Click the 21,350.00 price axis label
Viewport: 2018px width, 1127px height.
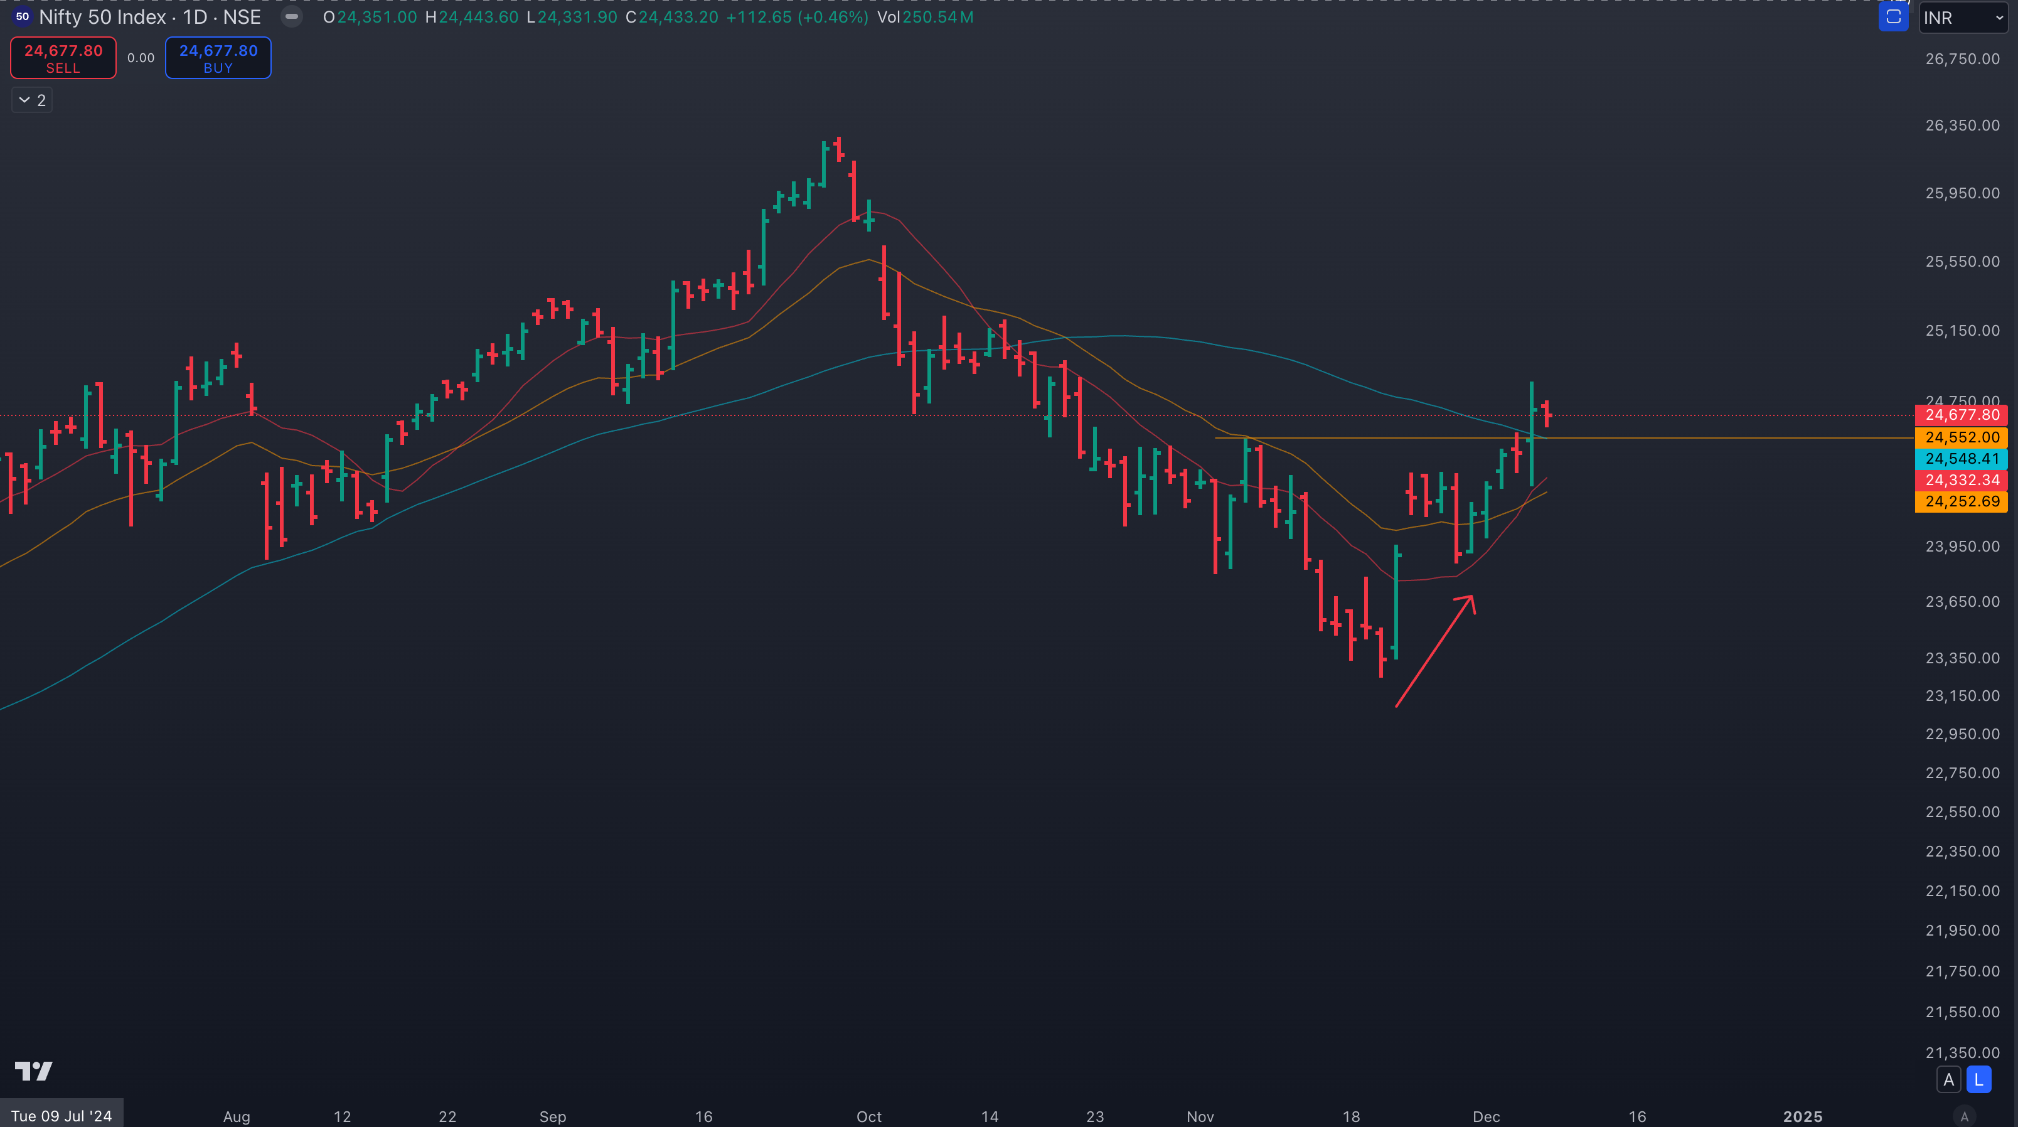click(1962, 1052)
